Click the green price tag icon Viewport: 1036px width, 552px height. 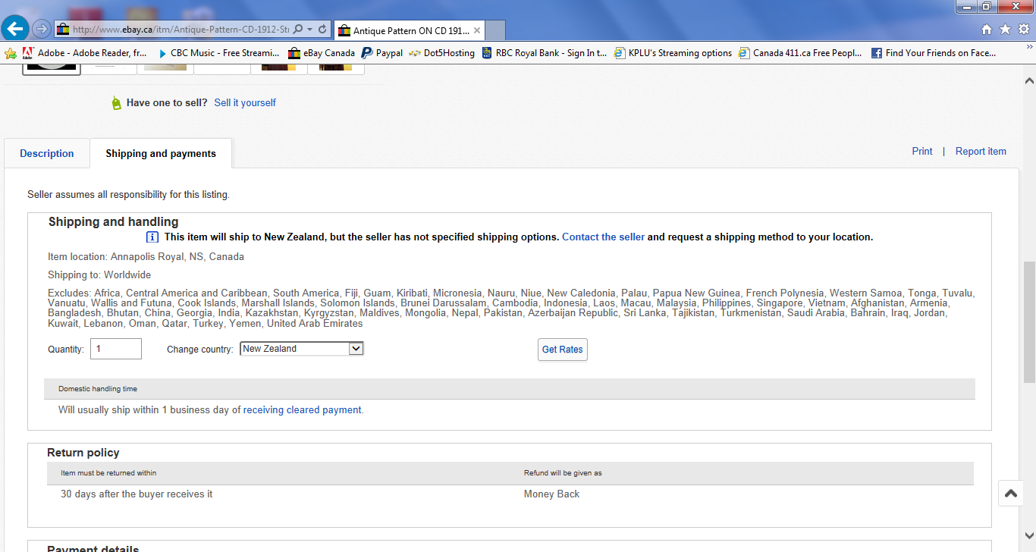click(x=116, y=103)
